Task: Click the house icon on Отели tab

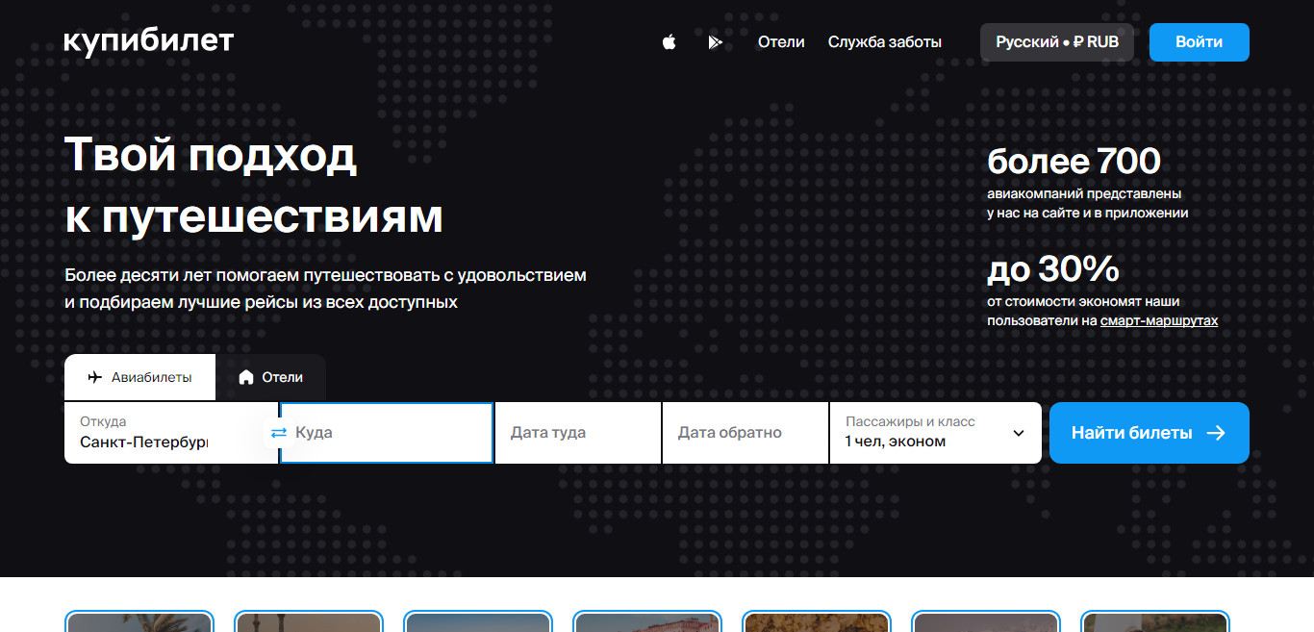Action: [246, 377]
